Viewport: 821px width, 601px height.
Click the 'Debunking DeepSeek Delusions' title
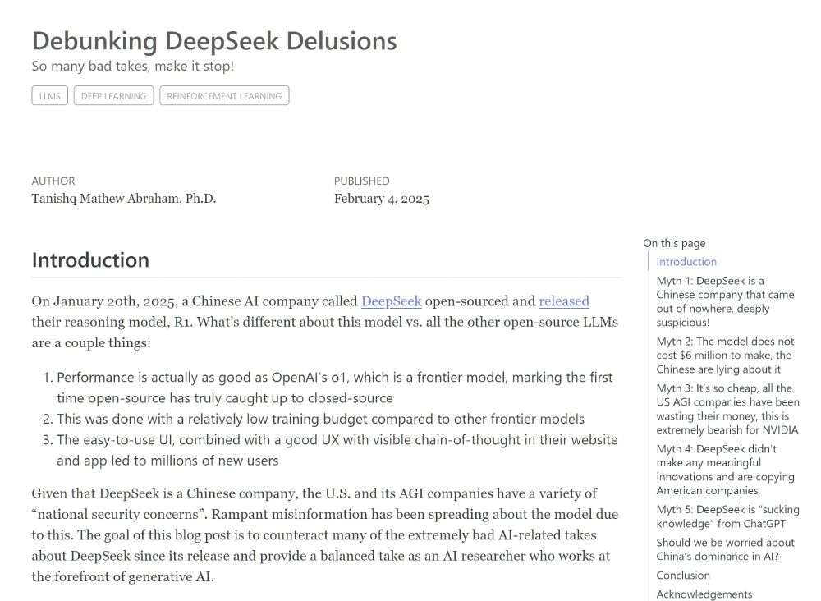tap(214, 41)
